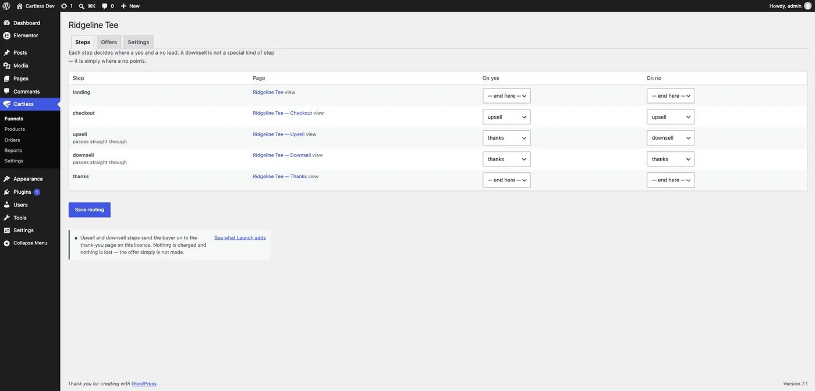Image resolution: width=815 pixels, height=391 pixels.
Task: Open Ridgeline Tee — Checkout page link
Action: 282,113
